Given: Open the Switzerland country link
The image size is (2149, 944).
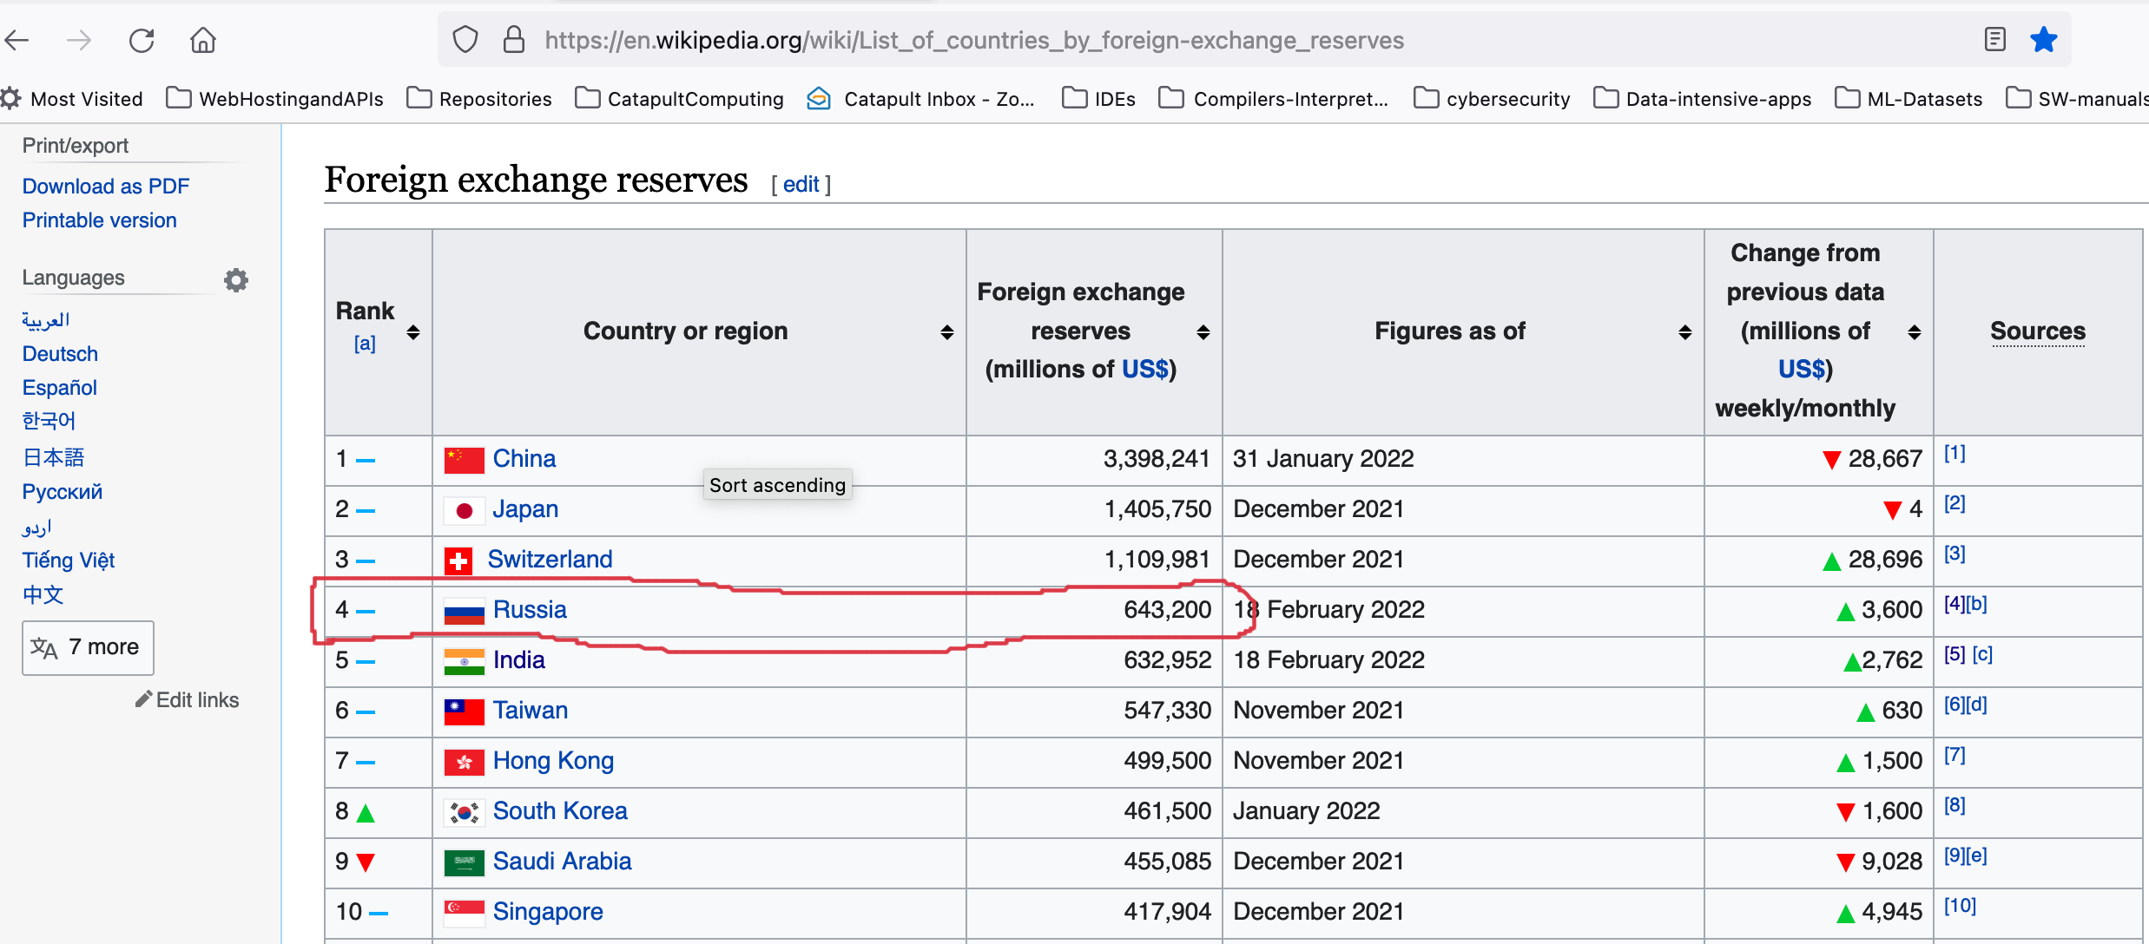Looking at the screenshot, I should coord(550,560).
